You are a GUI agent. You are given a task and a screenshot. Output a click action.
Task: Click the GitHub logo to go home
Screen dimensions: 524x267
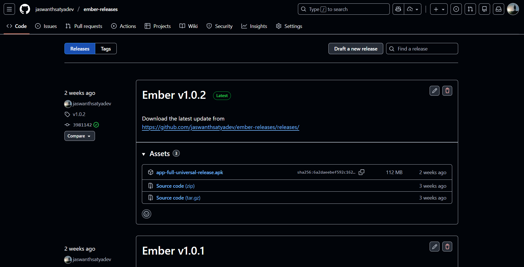click(x=25, y=9)
